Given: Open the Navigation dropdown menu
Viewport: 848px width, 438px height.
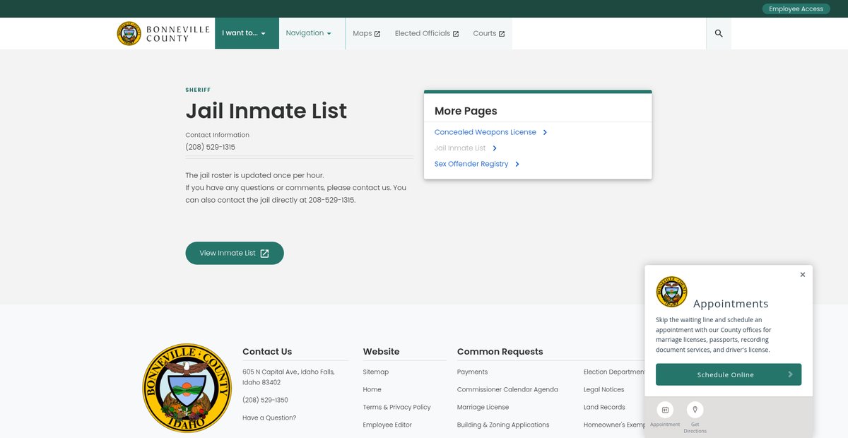Looking at the screenshot, I should pos(308,33).
